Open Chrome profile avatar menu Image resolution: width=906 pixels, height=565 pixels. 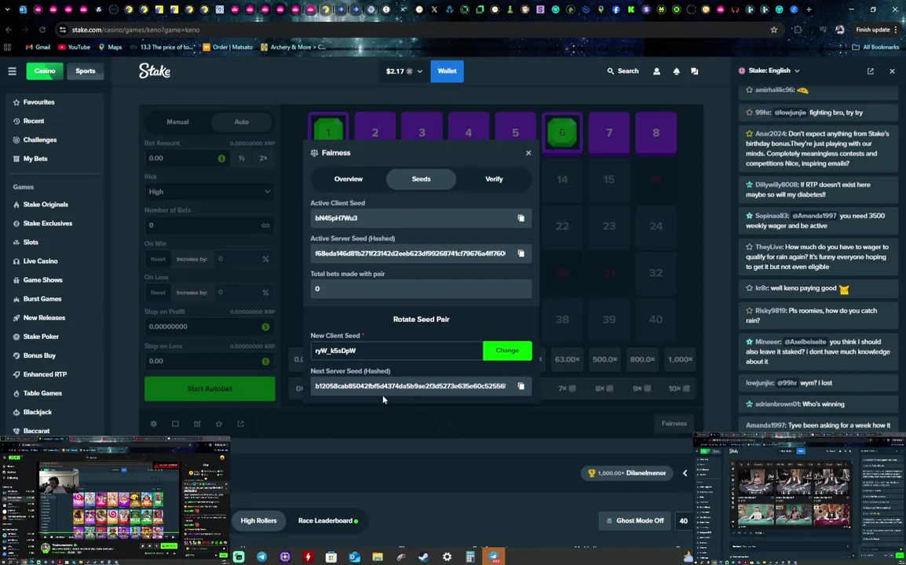[839, 30]
